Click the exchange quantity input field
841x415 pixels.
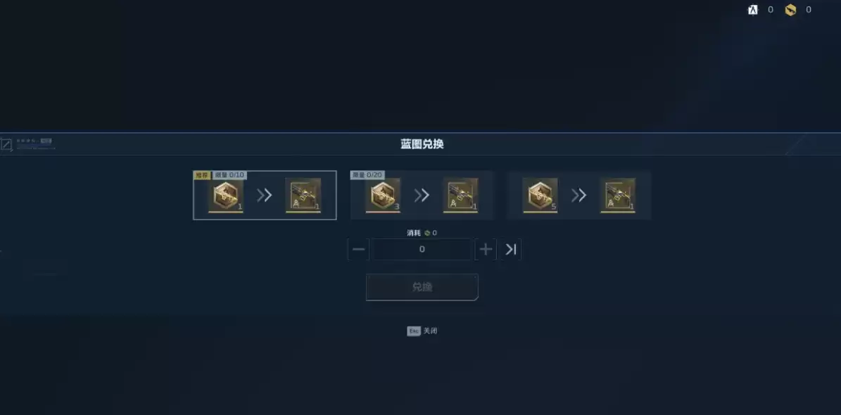422,249
